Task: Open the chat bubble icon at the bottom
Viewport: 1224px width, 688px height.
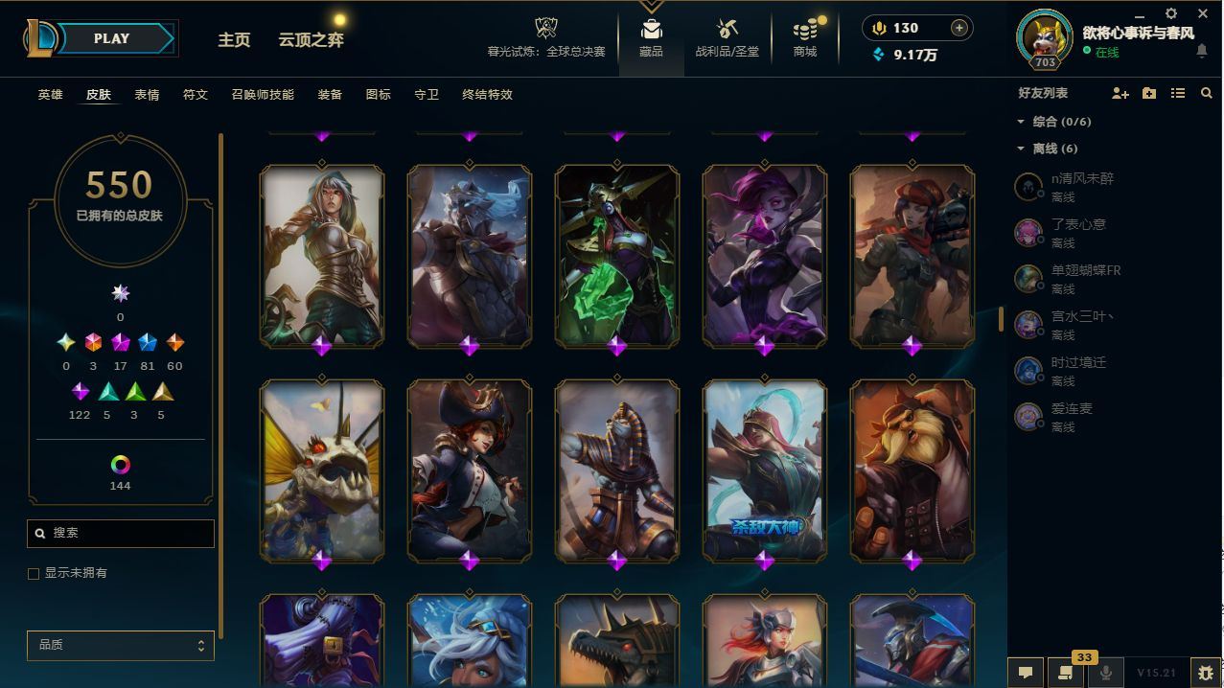Action: tap(1026, 673)
